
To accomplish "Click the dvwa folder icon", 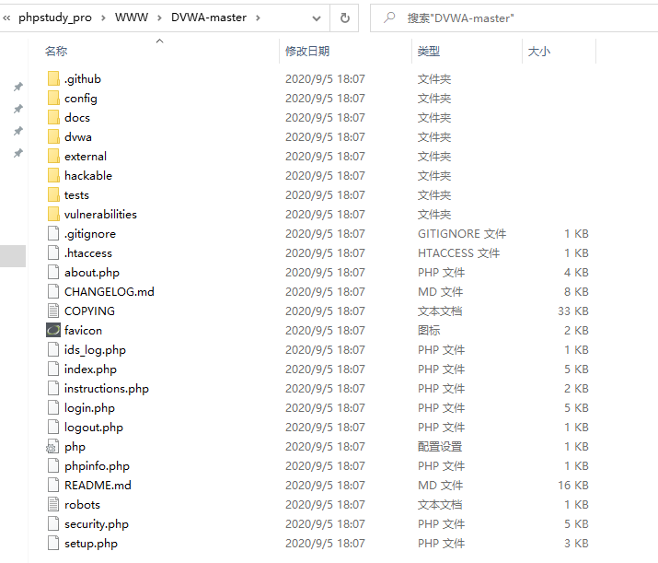I will pos(53,136).
